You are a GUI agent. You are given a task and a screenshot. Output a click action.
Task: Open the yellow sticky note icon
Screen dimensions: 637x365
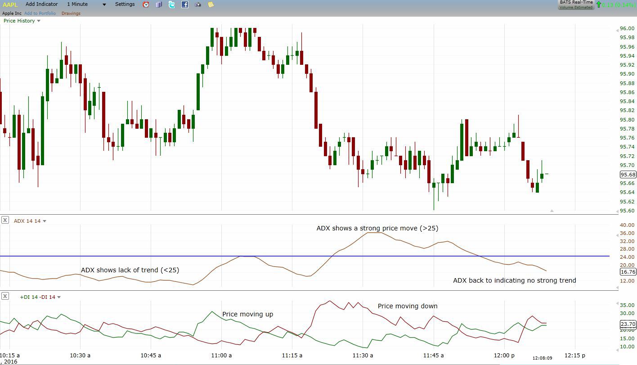[211, 5]
